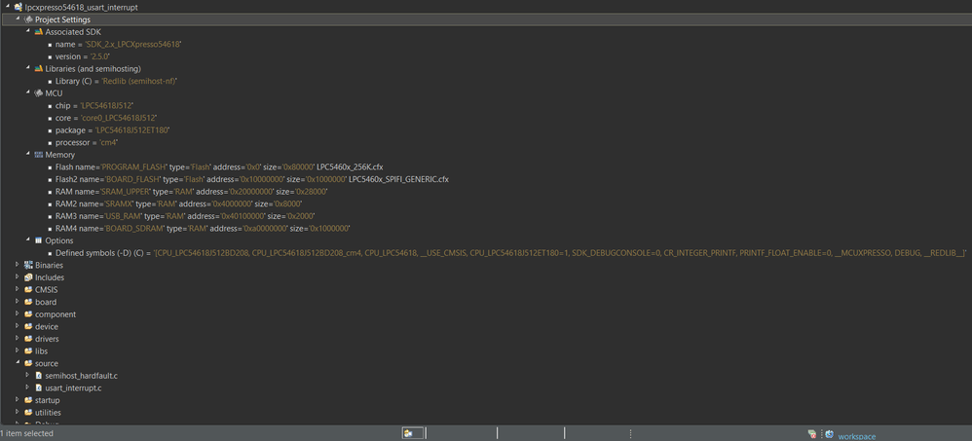Click the utilities folder icon
The height and width of the screenshot is (441, 972).
(28, 413)
